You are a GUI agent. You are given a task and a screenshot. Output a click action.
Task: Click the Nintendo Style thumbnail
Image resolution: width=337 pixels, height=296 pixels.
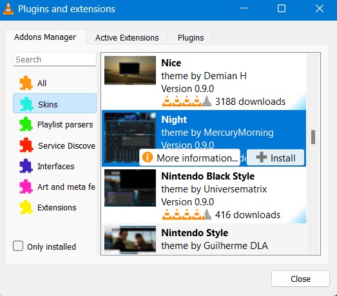coord(130,240)
